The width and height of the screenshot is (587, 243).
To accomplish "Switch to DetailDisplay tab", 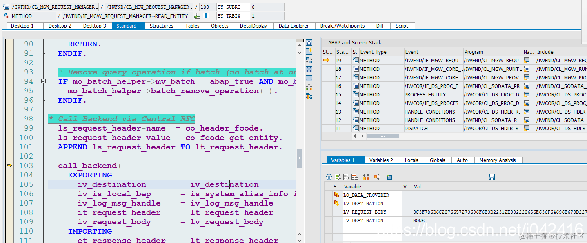I will click(x=253, y=26).
